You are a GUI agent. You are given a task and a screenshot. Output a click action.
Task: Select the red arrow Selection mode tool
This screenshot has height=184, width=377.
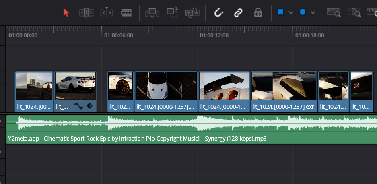pos(66,12)
